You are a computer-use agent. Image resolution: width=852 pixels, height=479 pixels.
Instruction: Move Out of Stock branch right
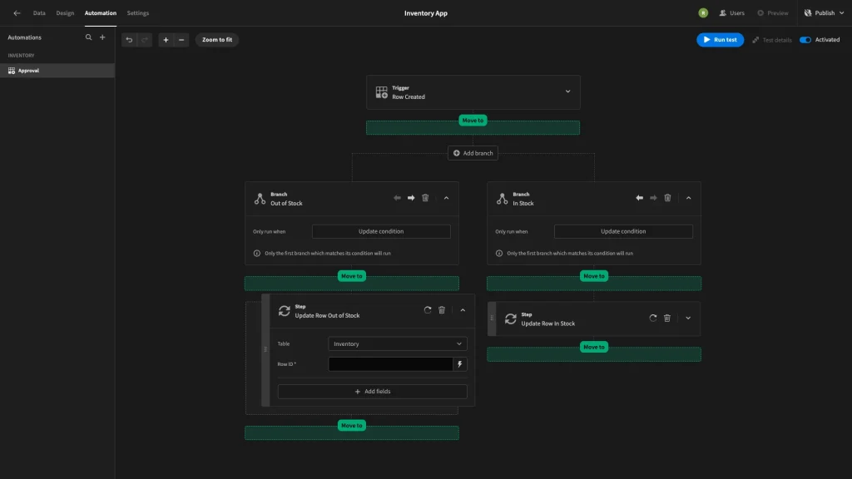411,198
